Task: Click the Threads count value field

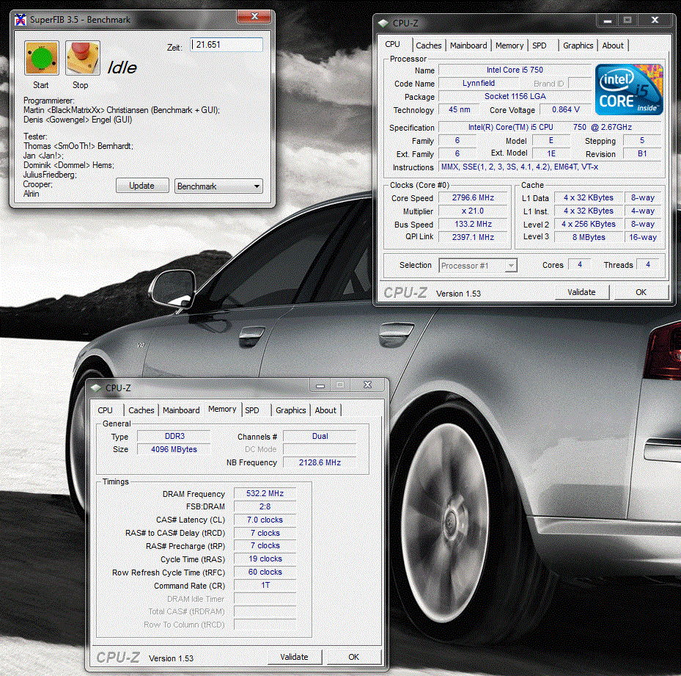Action: [x=648, y=264]
